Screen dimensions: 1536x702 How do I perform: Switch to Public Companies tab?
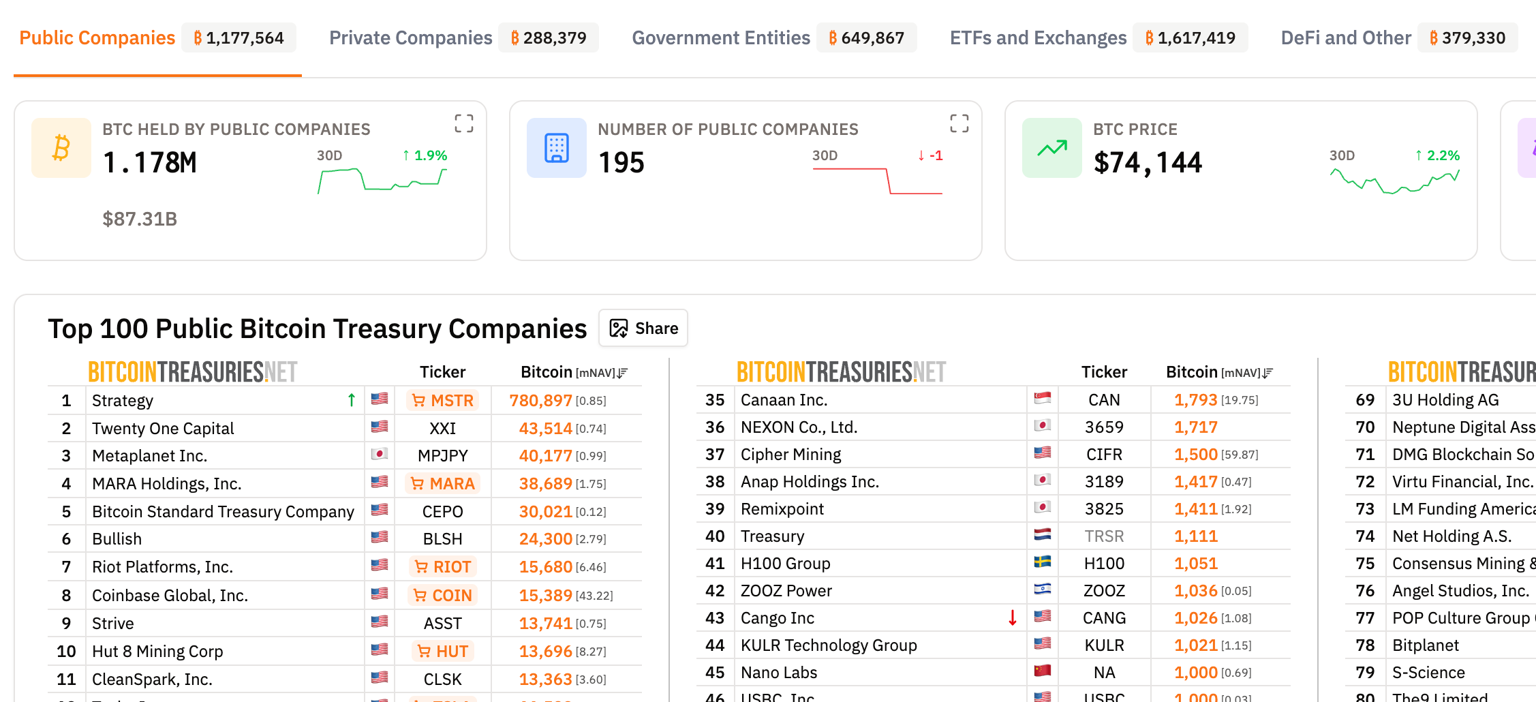pyautogui.click(x=157, y=38)
